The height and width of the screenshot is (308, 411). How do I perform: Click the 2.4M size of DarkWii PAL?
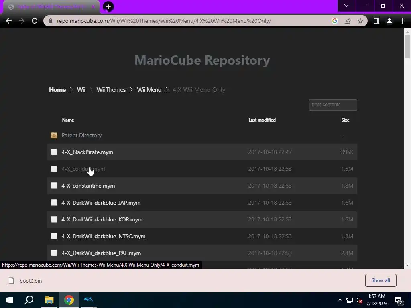[x=347, y=253]
